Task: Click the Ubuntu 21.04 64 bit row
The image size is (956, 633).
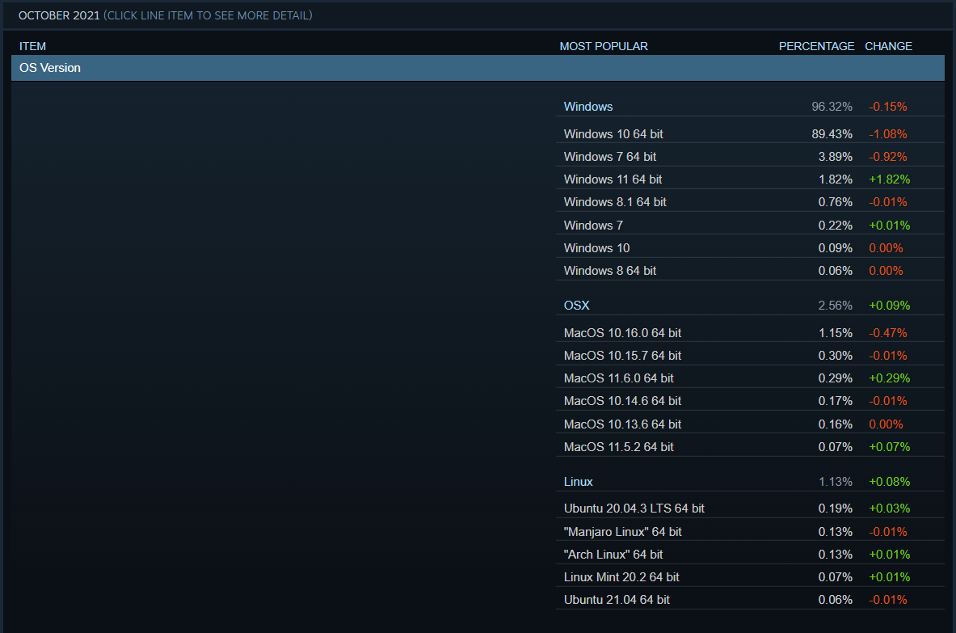Action: (x=750, y=600)
